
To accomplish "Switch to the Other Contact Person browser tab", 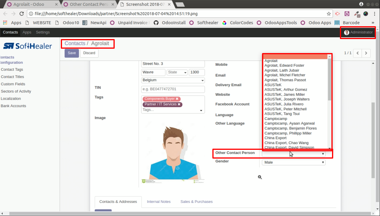I will pos(88,4).
